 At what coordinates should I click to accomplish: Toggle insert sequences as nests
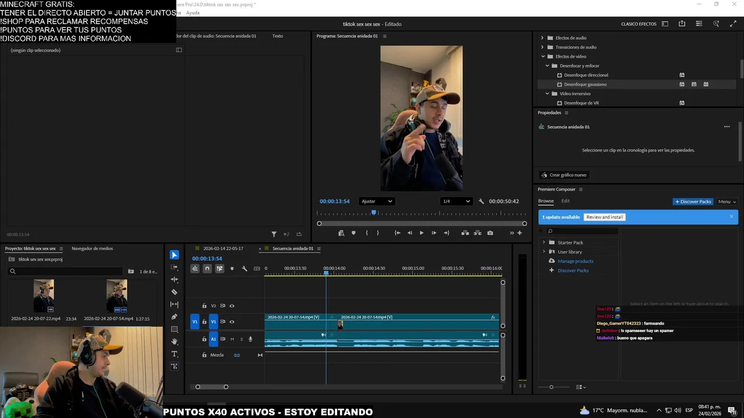click(195, 268)
